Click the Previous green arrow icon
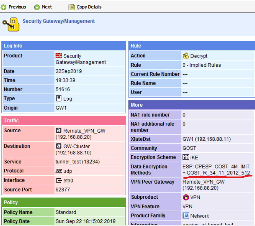Image resolution: width=255 pixels, height=226 pixels. tap(4, 7)
